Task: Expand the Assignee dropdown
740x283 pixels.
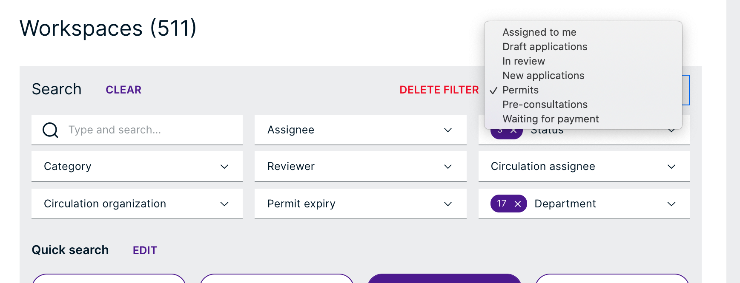Action: 360,130
